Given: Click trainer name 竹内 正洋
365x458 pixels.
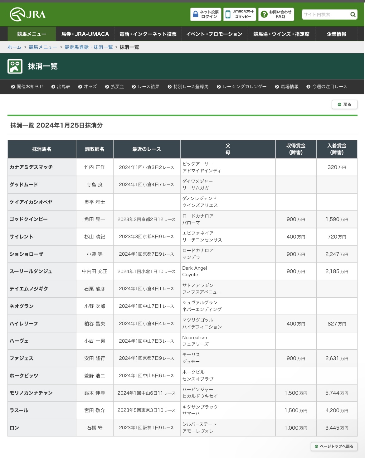Looking at the screenshot, I should [95, 167].
